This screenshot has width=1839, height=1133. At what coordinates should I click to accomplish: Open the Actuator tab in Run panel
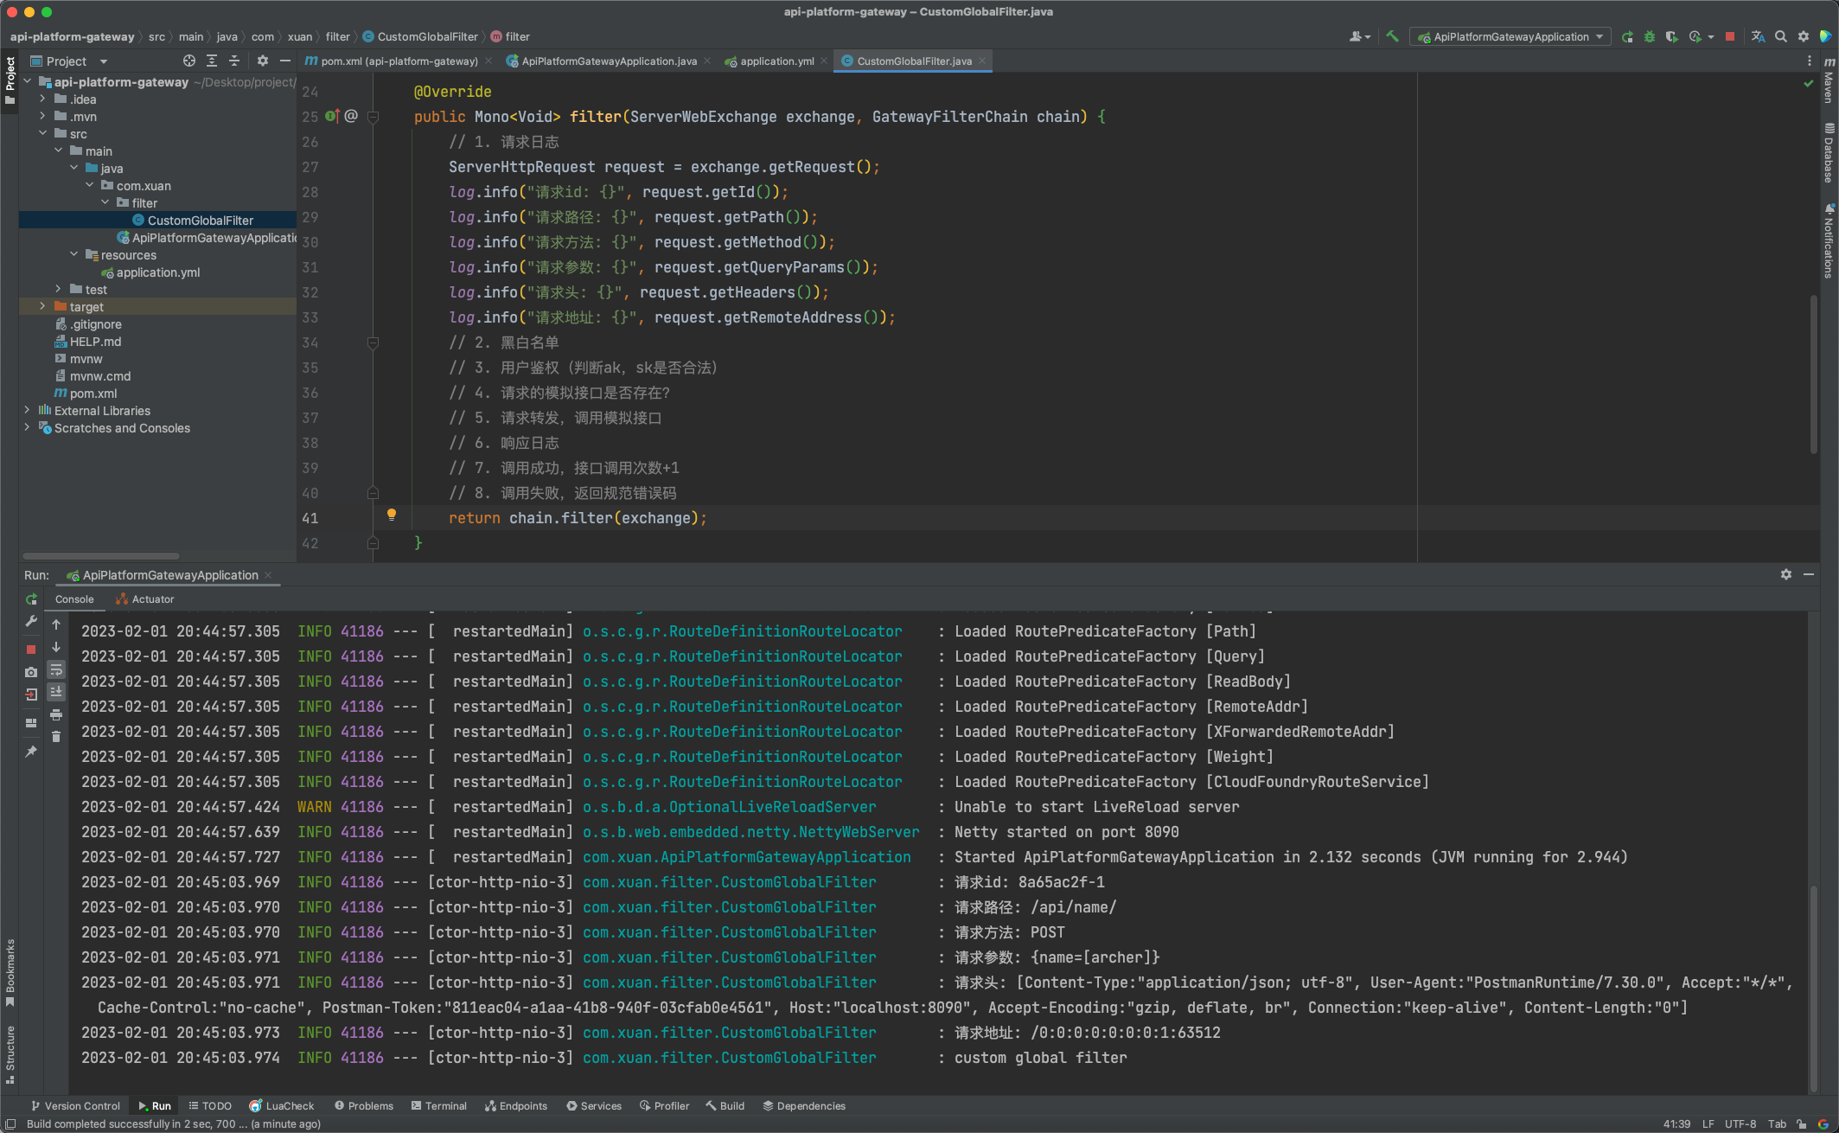click(145, 599)
